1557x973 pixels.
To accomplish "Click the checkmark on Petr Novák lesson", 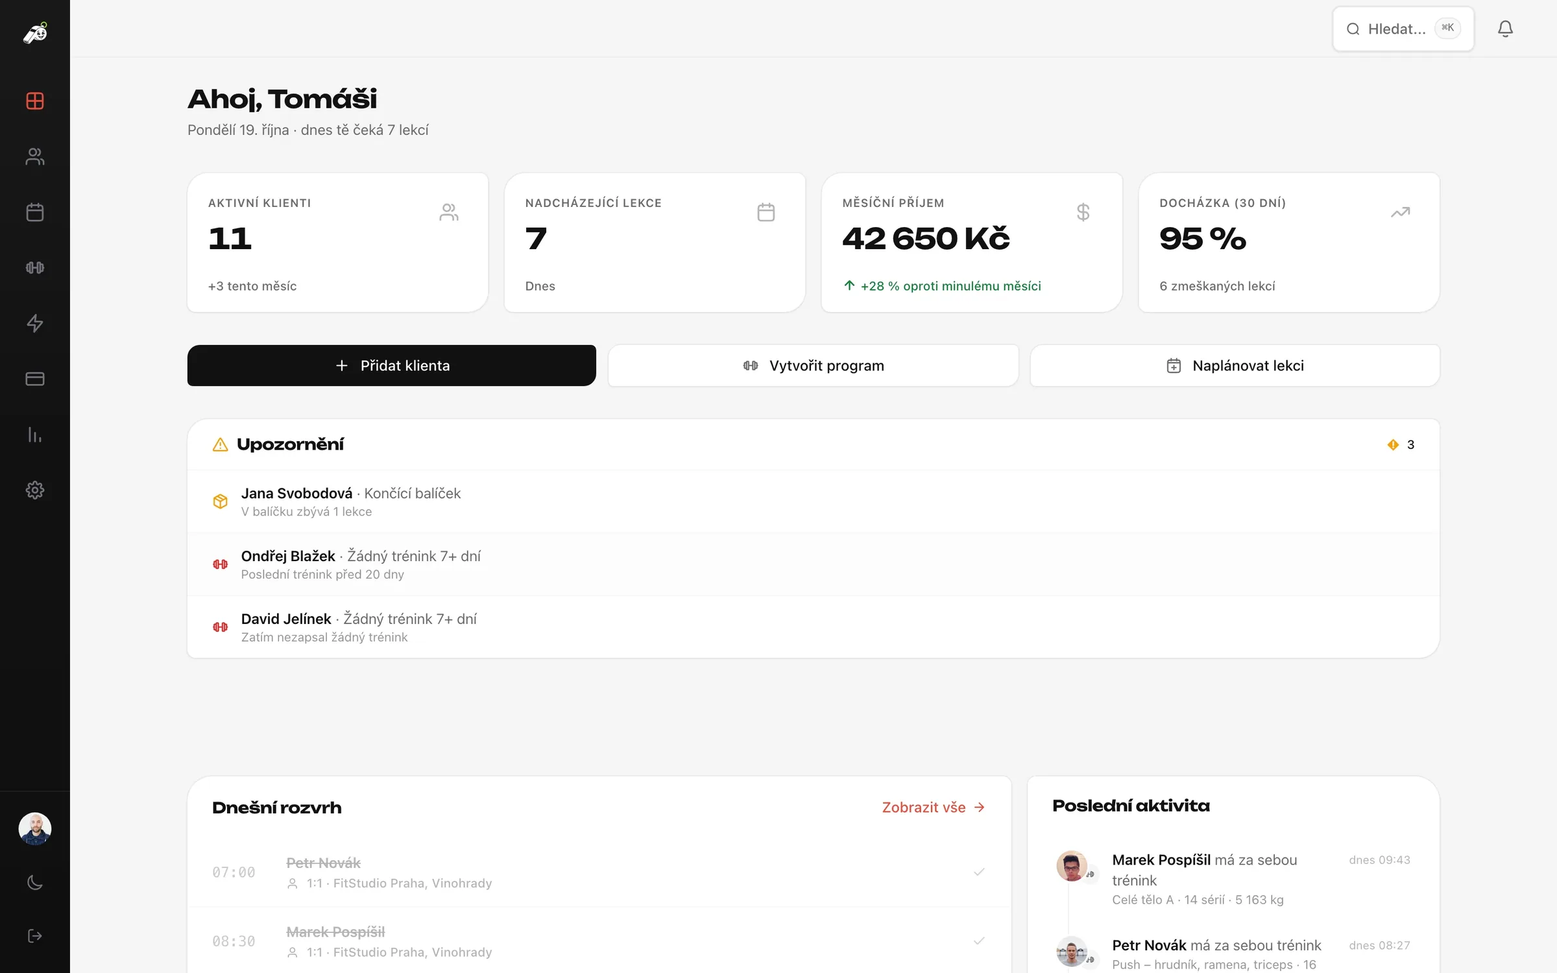I will coord(979,872).
